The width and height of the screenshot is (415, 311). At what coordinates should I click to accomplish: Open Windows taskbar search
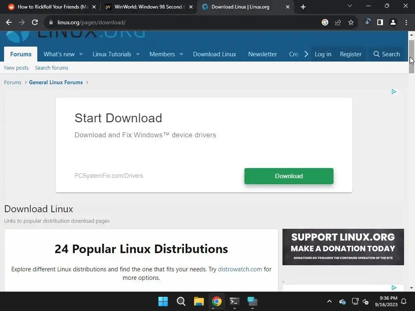[181, 301]
